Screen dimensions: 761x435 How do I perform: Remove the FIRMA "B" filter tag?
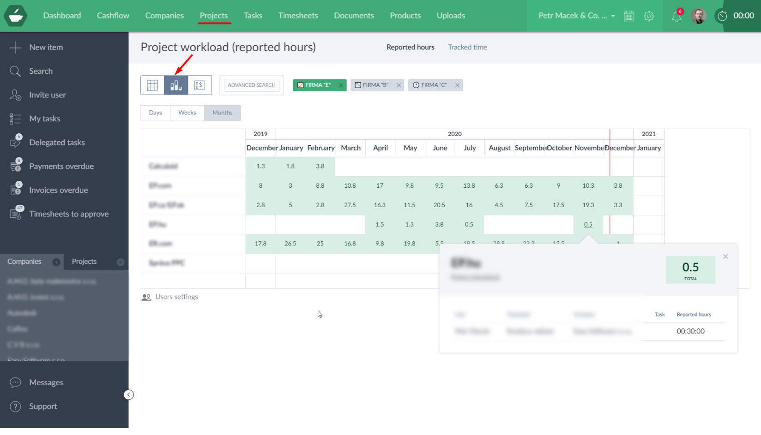tap(399, 85)
